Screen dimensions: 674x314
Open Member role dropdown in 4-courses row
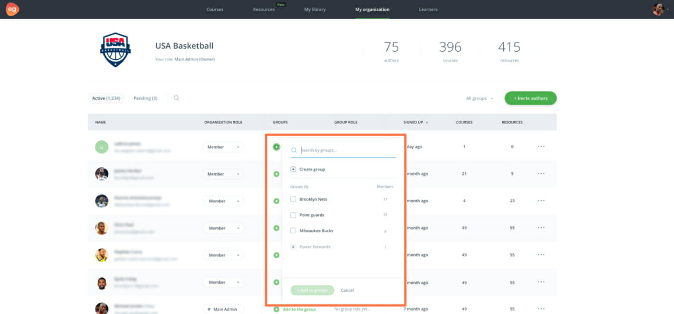[223, 201]
